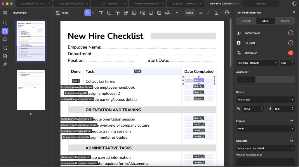Select the checkbox form field tool

coord(109,13)
